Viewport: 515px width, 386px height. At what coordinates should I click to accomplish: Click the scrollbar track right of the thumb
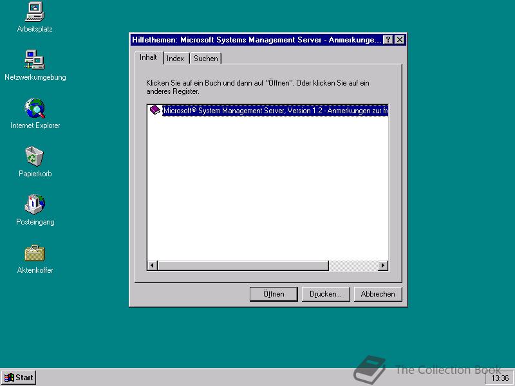coord(353,265)
